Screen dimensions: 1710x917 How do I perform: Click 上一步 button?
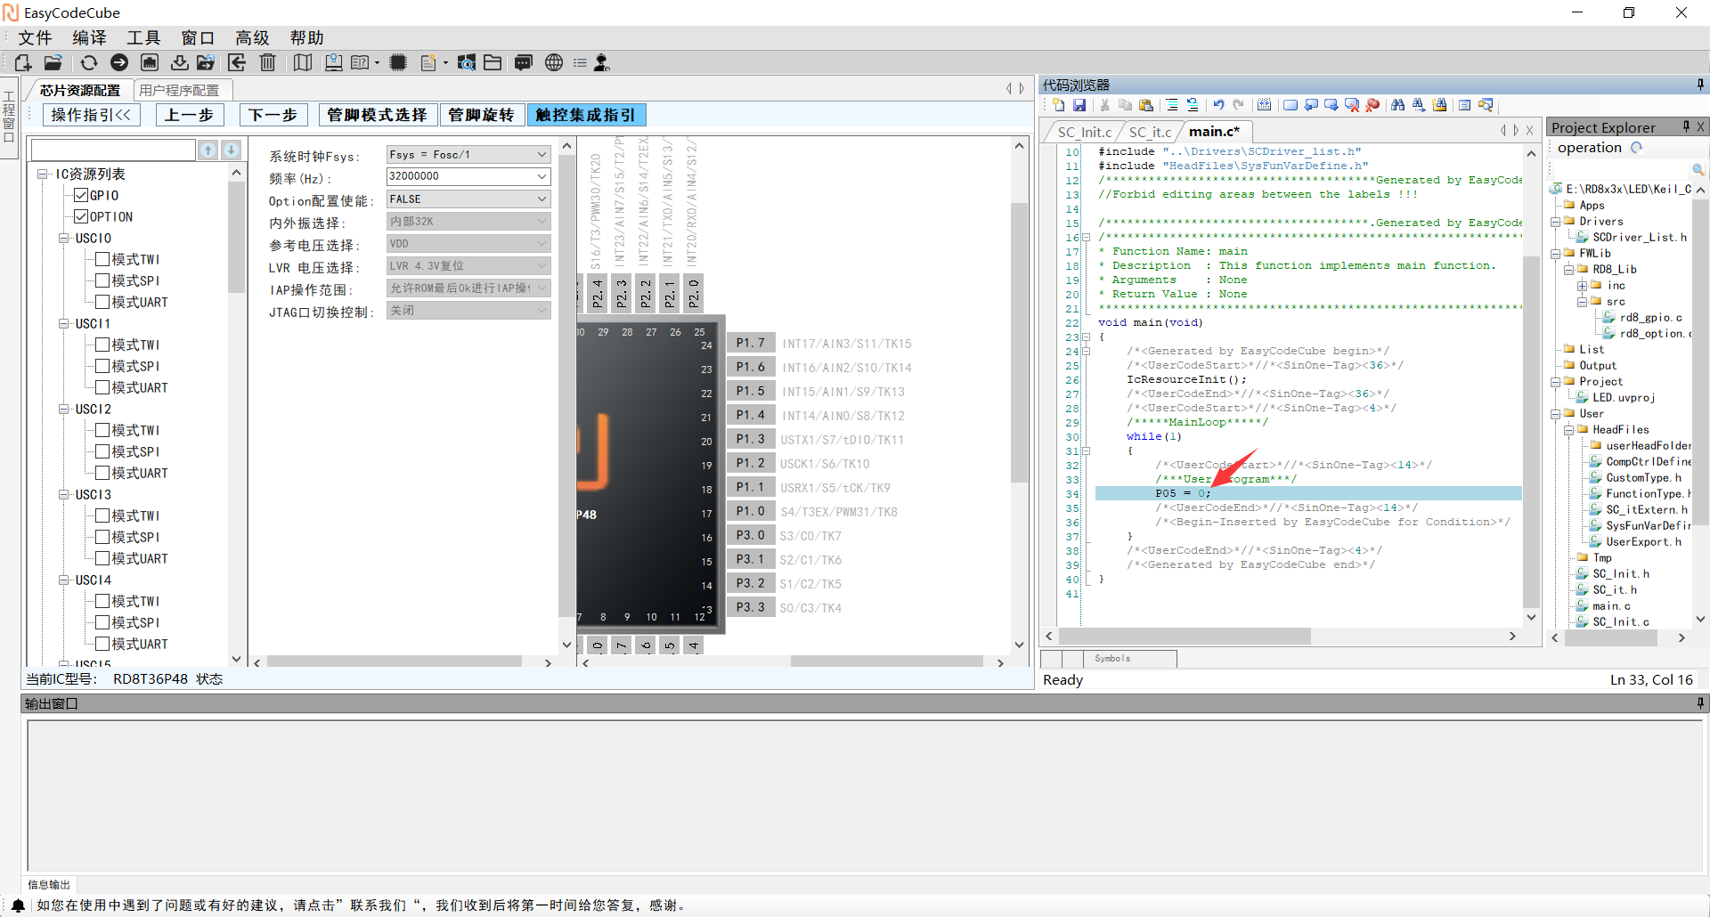189,115
